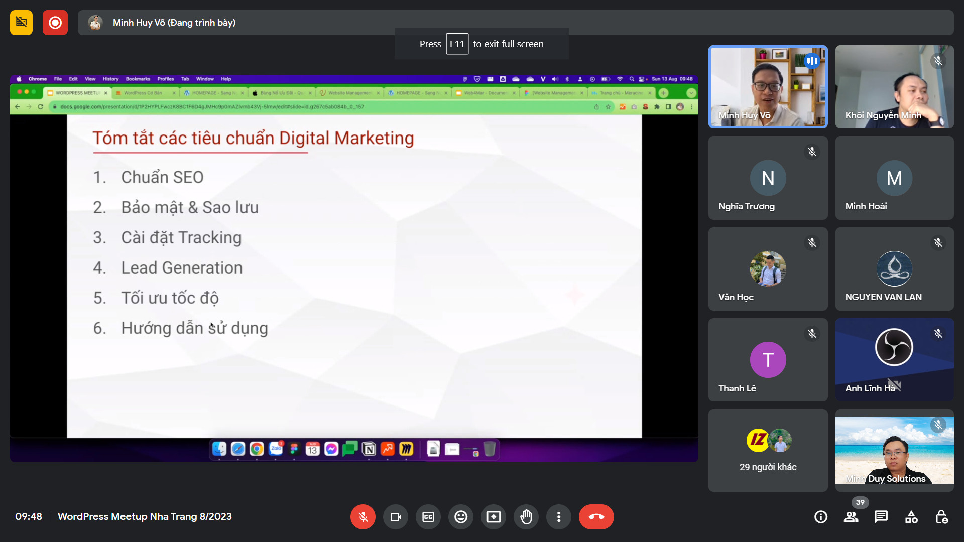The width and height of the screenshot is (964, 542).
Task: Click the present now icon
Action: (494, 517)
